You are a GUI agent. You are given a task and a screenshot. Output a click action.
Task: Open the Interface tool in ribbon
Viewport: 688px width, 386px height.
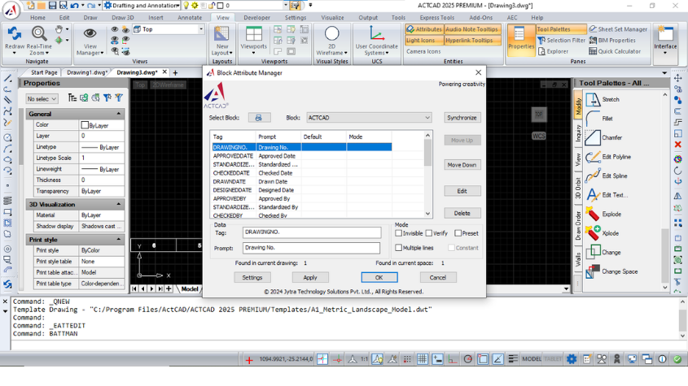(x=665, y=41)
